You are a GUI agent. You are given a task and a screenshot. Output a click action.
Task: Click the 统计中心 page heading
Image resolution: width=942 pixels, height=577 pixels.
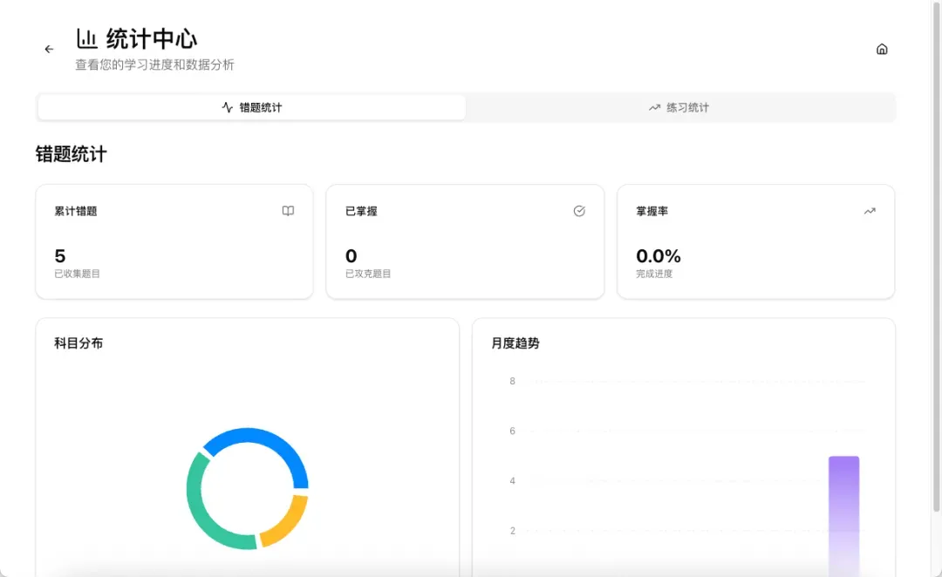pos(152,39)
